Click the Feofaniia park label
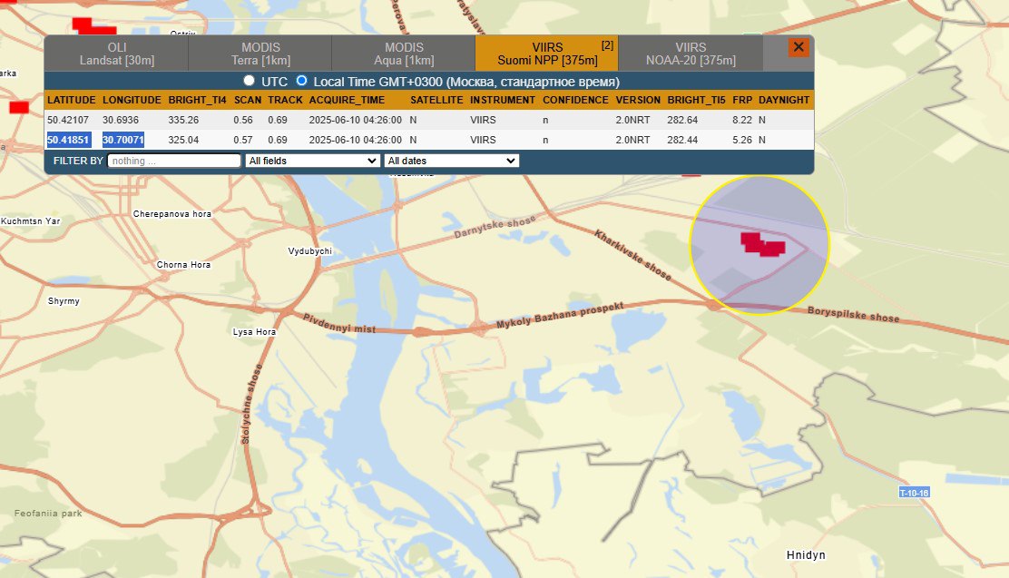The height and width of the screenshot is (578, 1009). (x=48, y=513)
